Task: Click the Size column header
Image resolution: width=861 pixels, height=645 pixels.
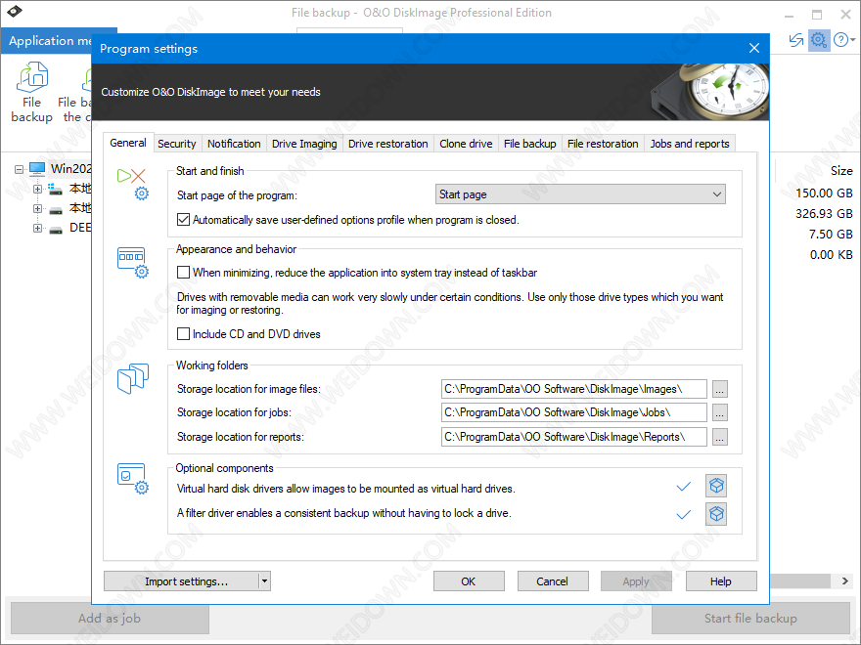Action: point(841,171)
